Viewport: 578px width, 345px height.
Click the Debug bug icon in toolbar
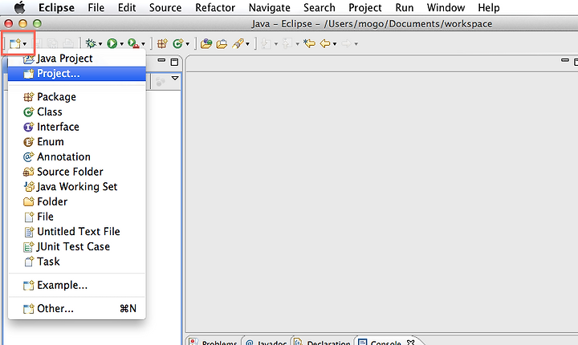click(x=91, y=43)
